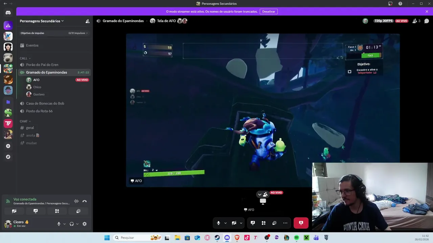Mute microphone beside the Cicero username
The width and height of the screenshot is (433, 243).
tap(59, 224)
